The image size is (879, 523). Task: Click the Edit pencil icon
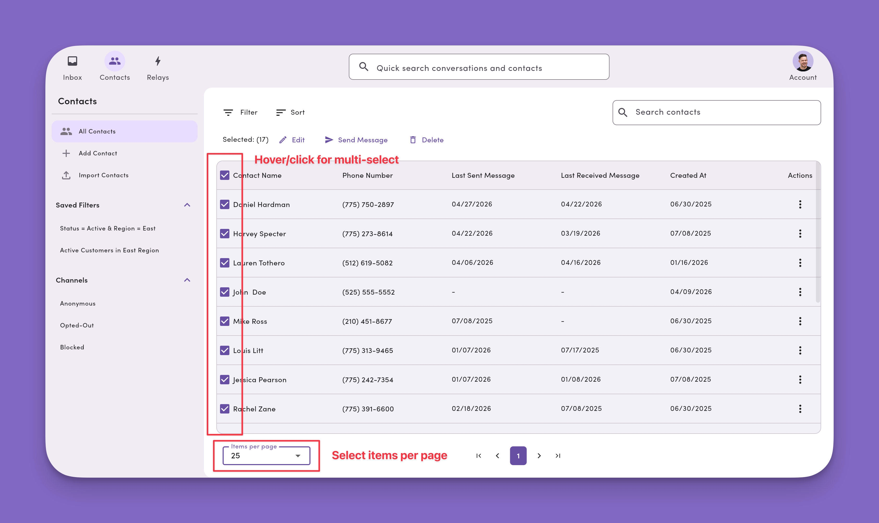283,140
